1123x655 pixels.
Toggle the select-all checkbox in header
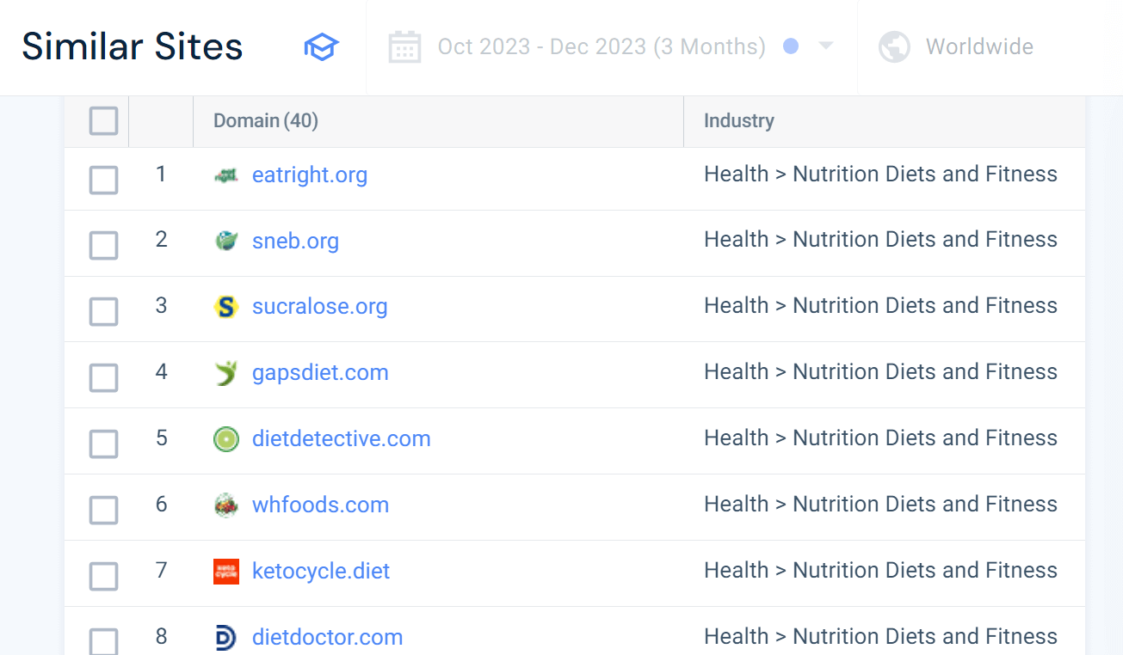pyautogui.click(x=103, y=121)
